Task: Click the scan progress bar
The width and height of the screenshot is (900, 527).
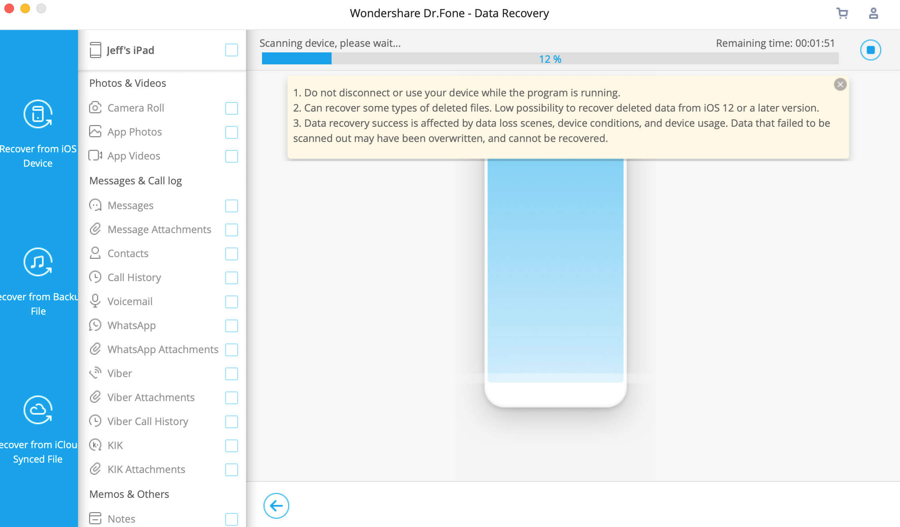Action: coord(550,58)
